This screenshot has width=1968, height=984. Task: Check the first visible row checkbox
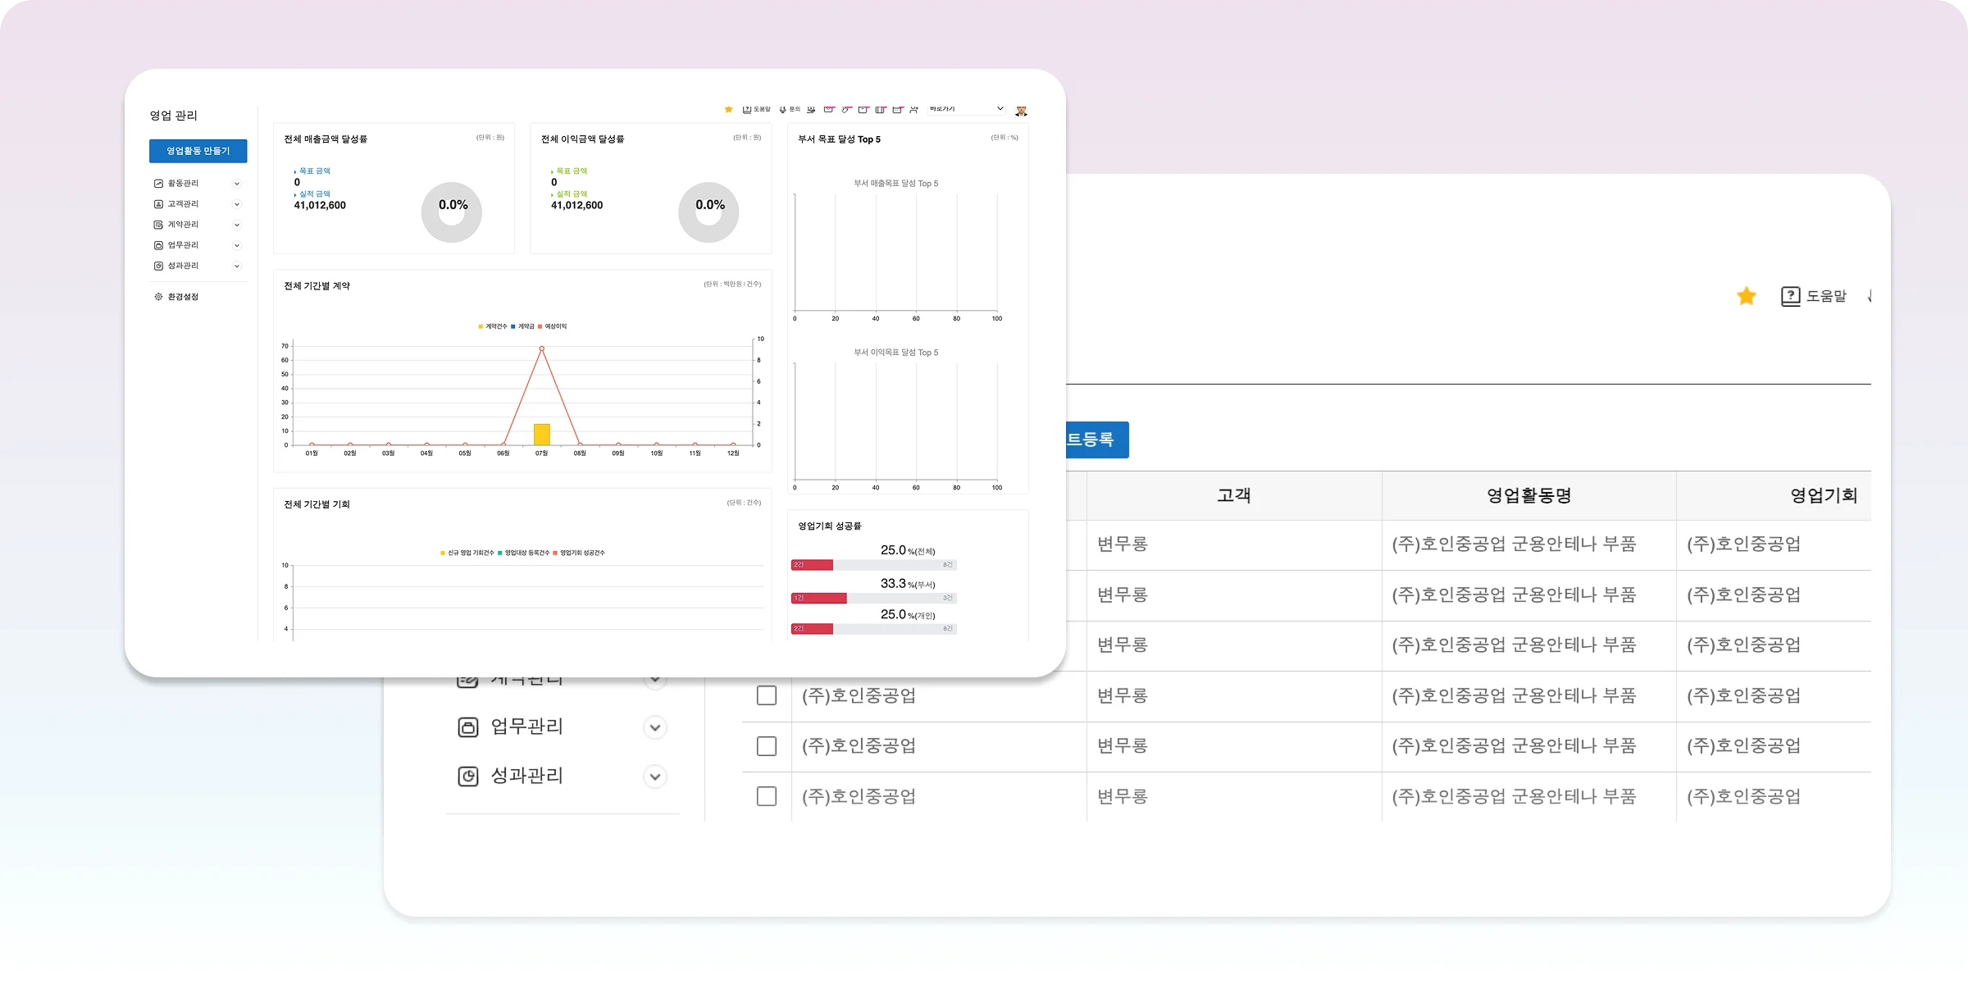tap(766, 695)
